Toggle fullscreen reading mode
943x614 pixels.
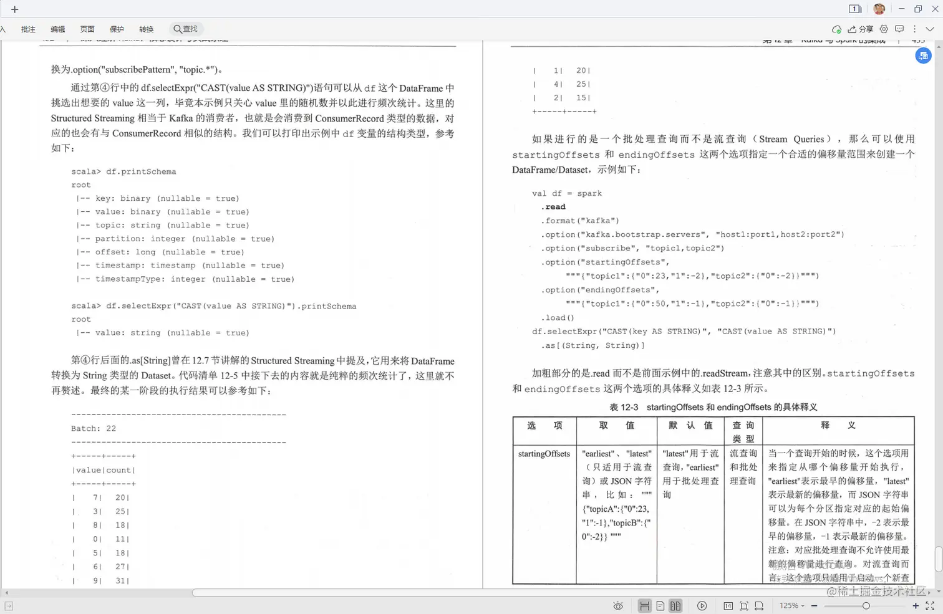(930, 605)
